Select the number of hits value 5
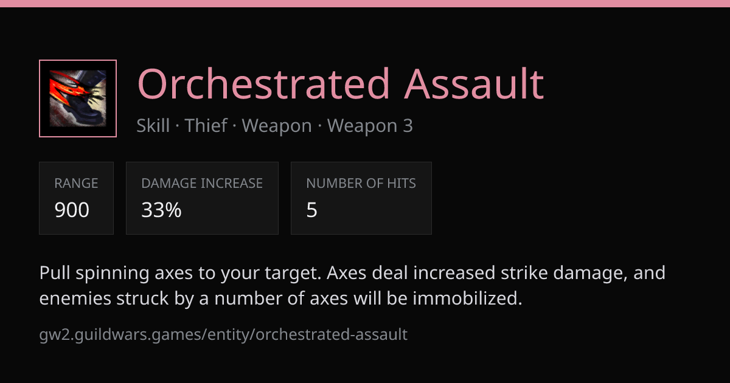The width and height of the screenshot is (730, 383). coord(311,210)
